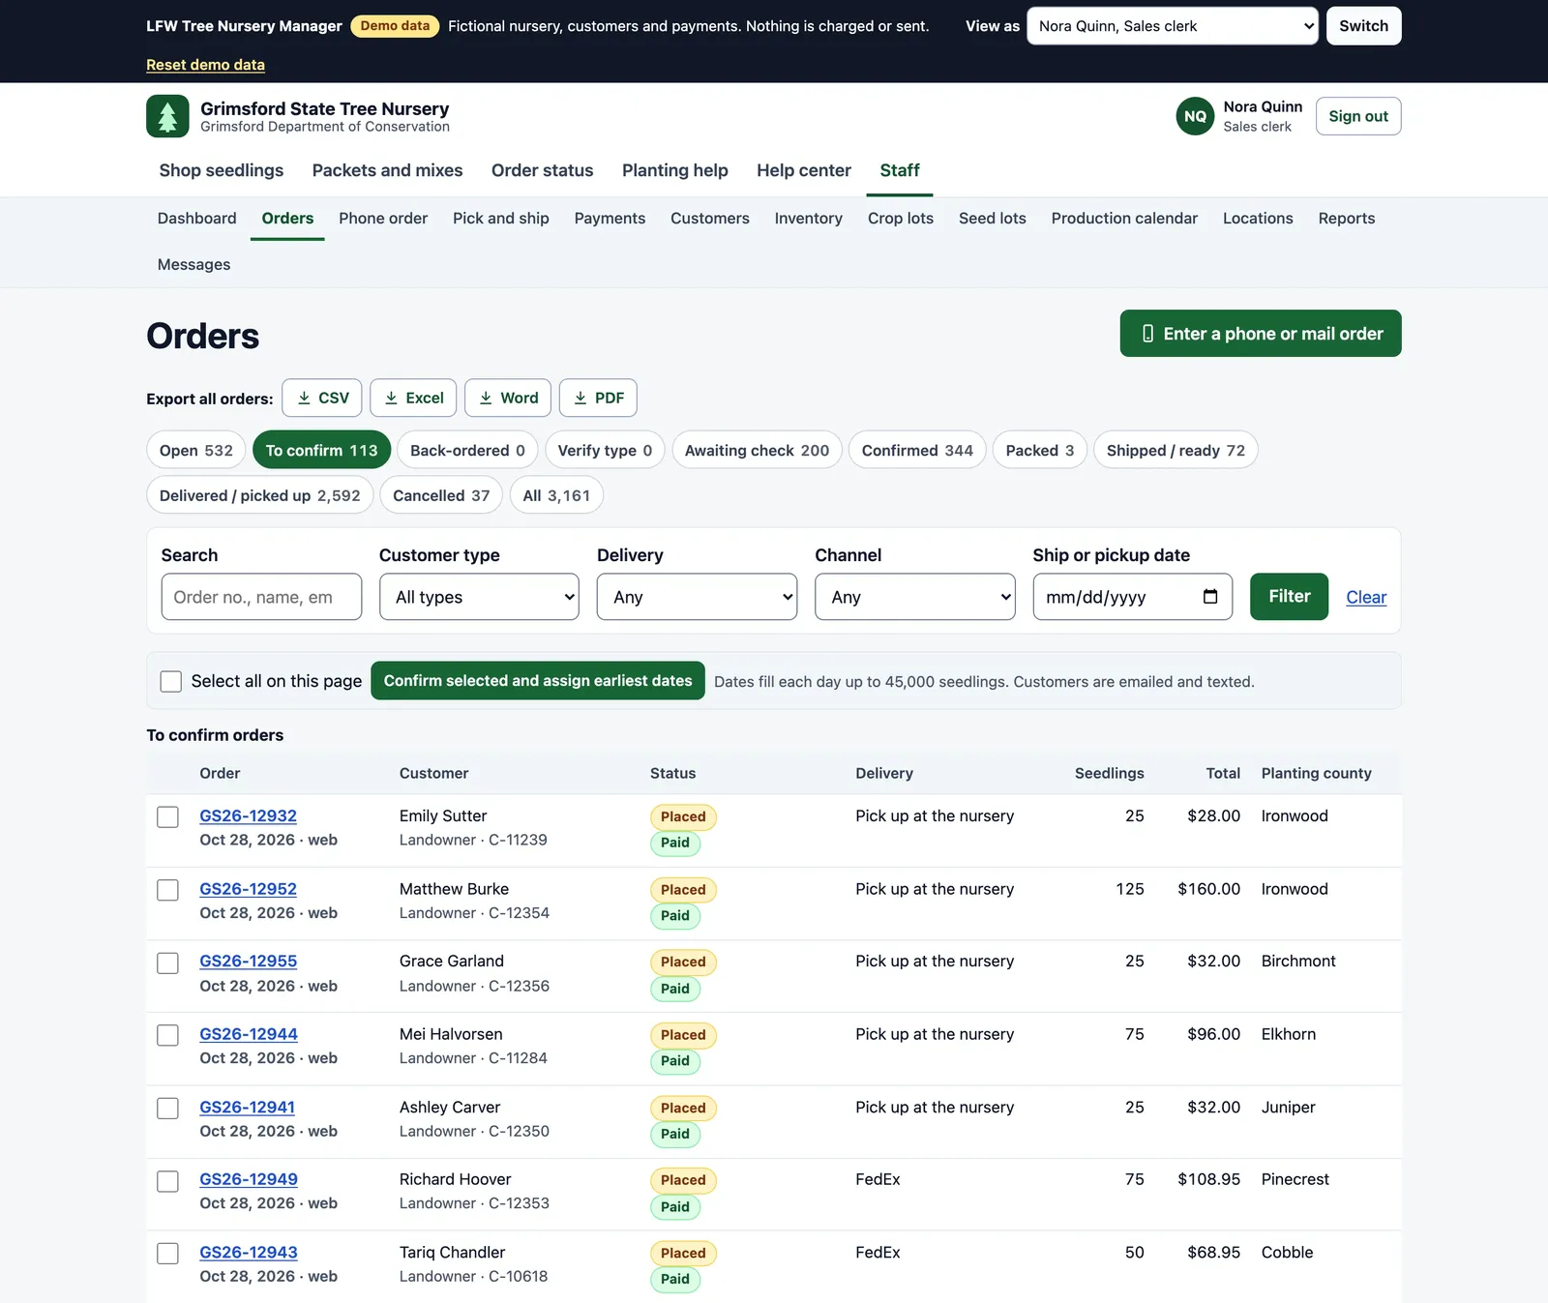Open the Messages staff tab
Viewport: 1548px width, 1303px height.
pos(193,265)
